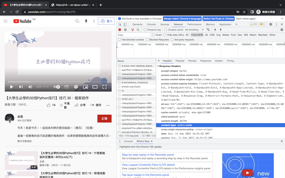This screenshot has height=178, width=285.
Task: Check the Disable cache checkbox
Action: pos(166,30)
